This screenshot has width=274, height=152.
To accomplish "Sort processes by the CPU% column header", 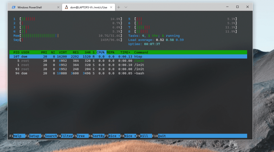I will 101,52.
